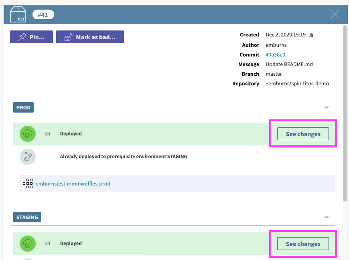Viewport: 349px width, 260px height.
Task: Open emburnstest-mmmwaffles-prod cluster link
Action: click(x=73, y=183)
